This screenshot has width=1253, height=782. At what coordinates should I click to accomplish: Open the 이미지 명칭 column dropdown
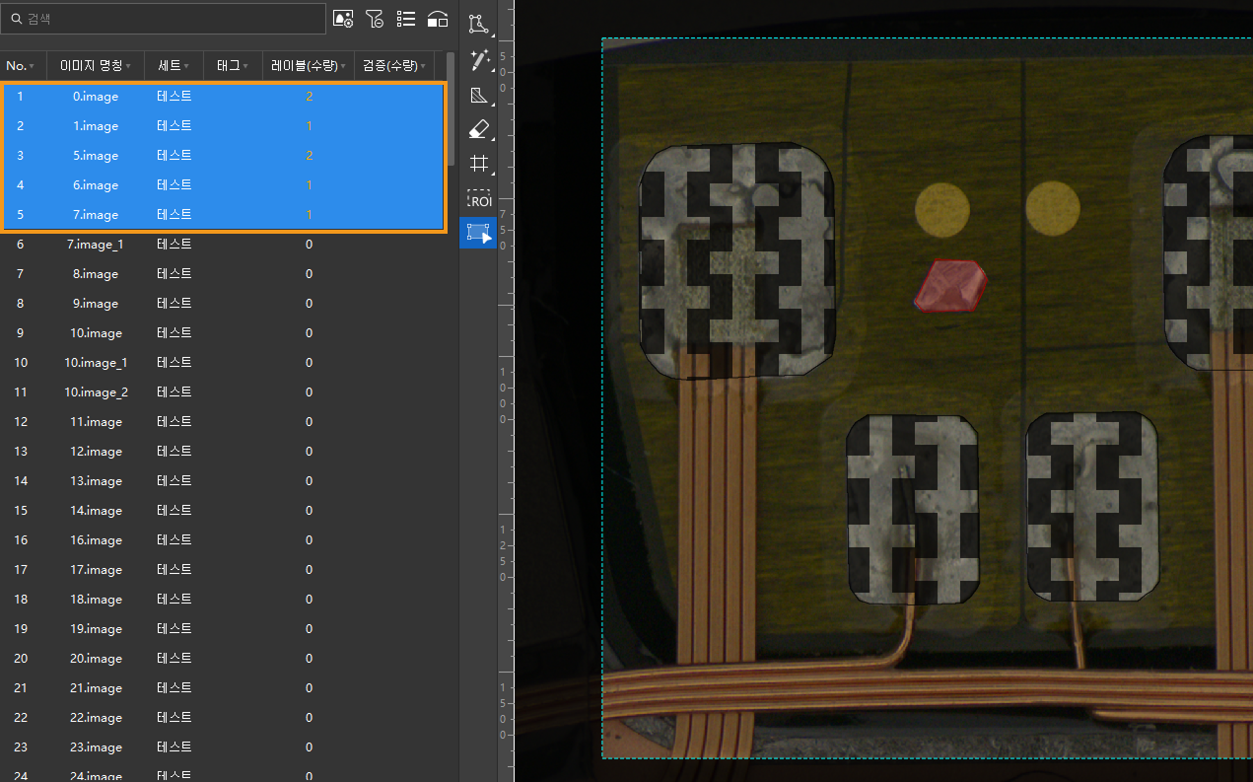tap(128, 66)
